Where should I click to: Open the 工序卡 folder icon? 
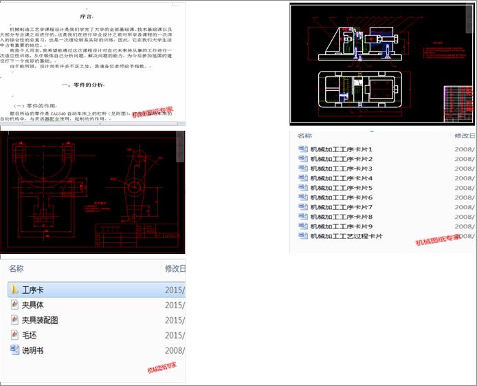[14, 290]
